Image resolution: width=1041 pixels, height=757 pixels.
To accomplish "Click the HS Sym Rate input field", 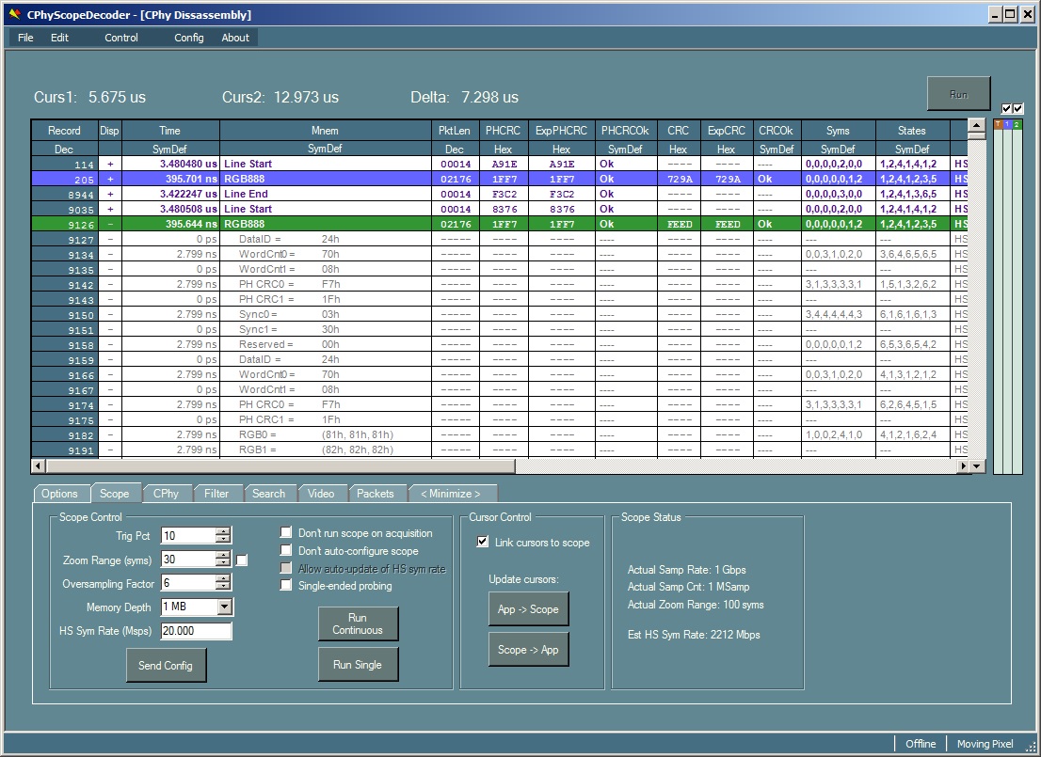I will tap(196, 631).
